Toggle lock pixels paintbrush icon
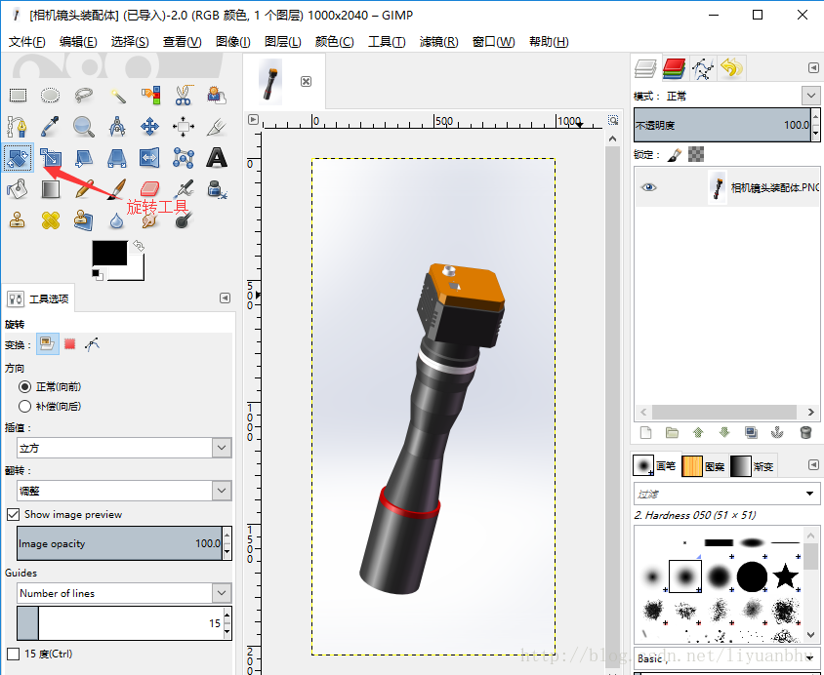The height and width of the screenshot is (675, 824). 675,154
